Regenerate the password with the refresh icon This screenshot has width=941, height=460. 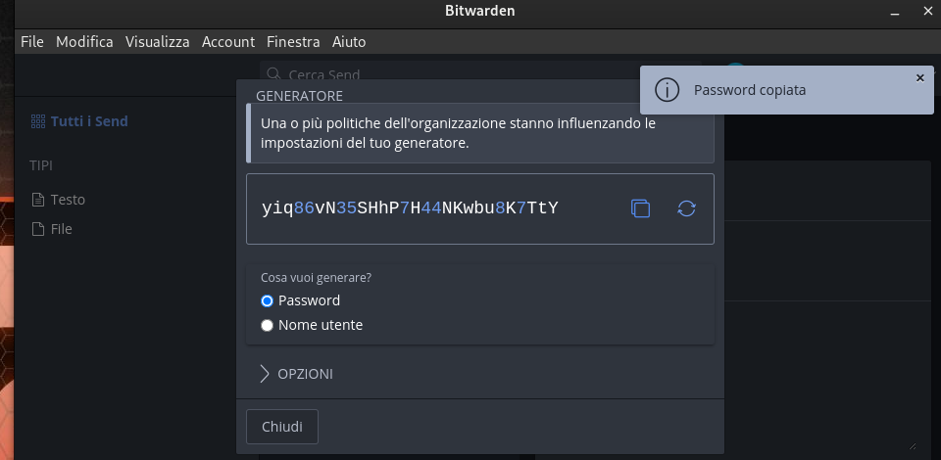click(x=686, y=208)
